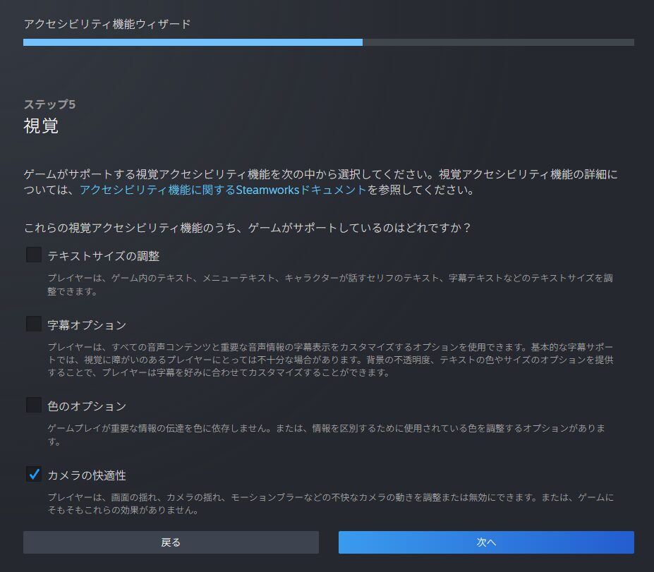Uncheck the カメラの快適性 checkbox
Screen dimensions: 654x572
point(34,474)
